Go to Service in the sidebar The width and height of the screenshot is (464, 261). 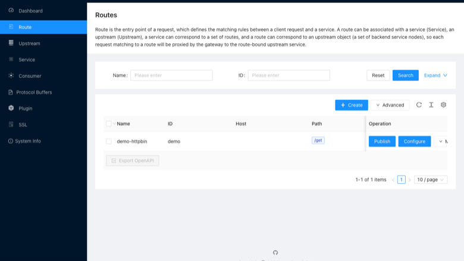(27, 59)
